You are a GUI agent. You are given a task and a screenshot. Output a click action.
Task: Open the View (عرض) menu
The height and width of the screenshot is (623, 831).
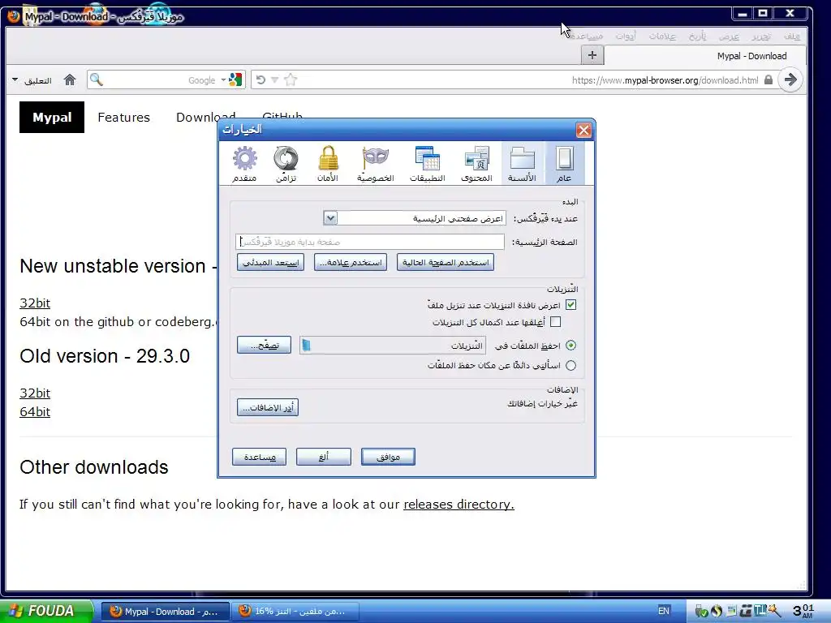(729, 36)
